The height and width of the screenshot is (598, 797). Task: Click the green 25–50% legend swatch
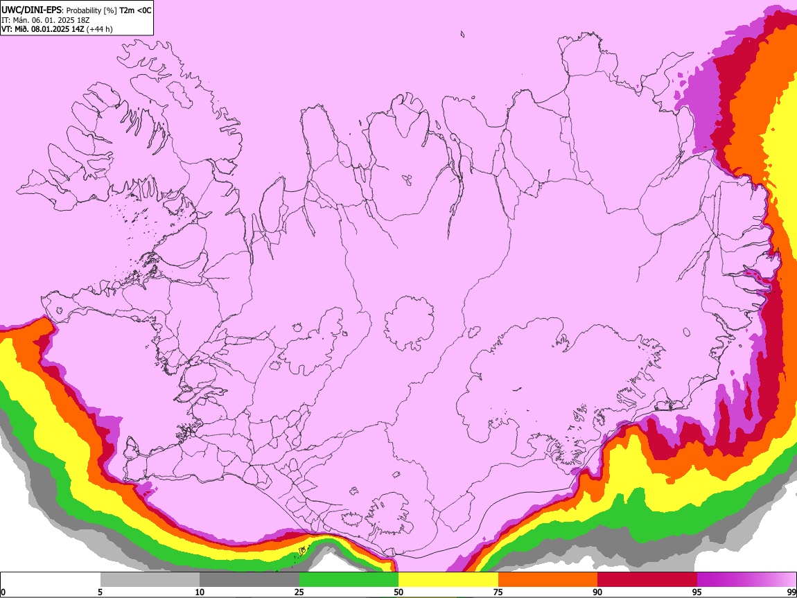click(x=349, y=580)
